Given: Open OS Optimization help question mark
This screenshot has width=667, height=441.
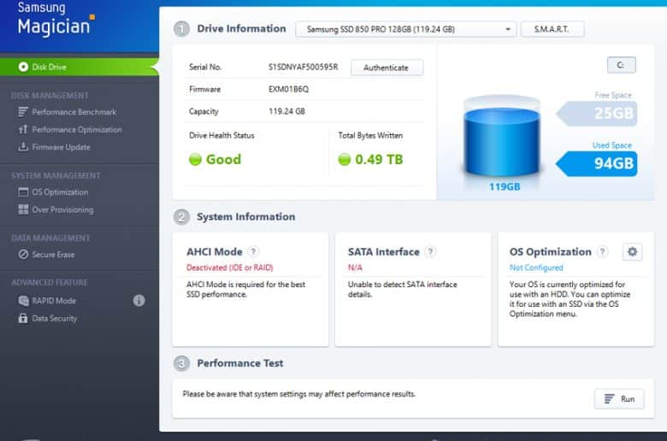Looking at the screenshot, I should click(602, 252).
